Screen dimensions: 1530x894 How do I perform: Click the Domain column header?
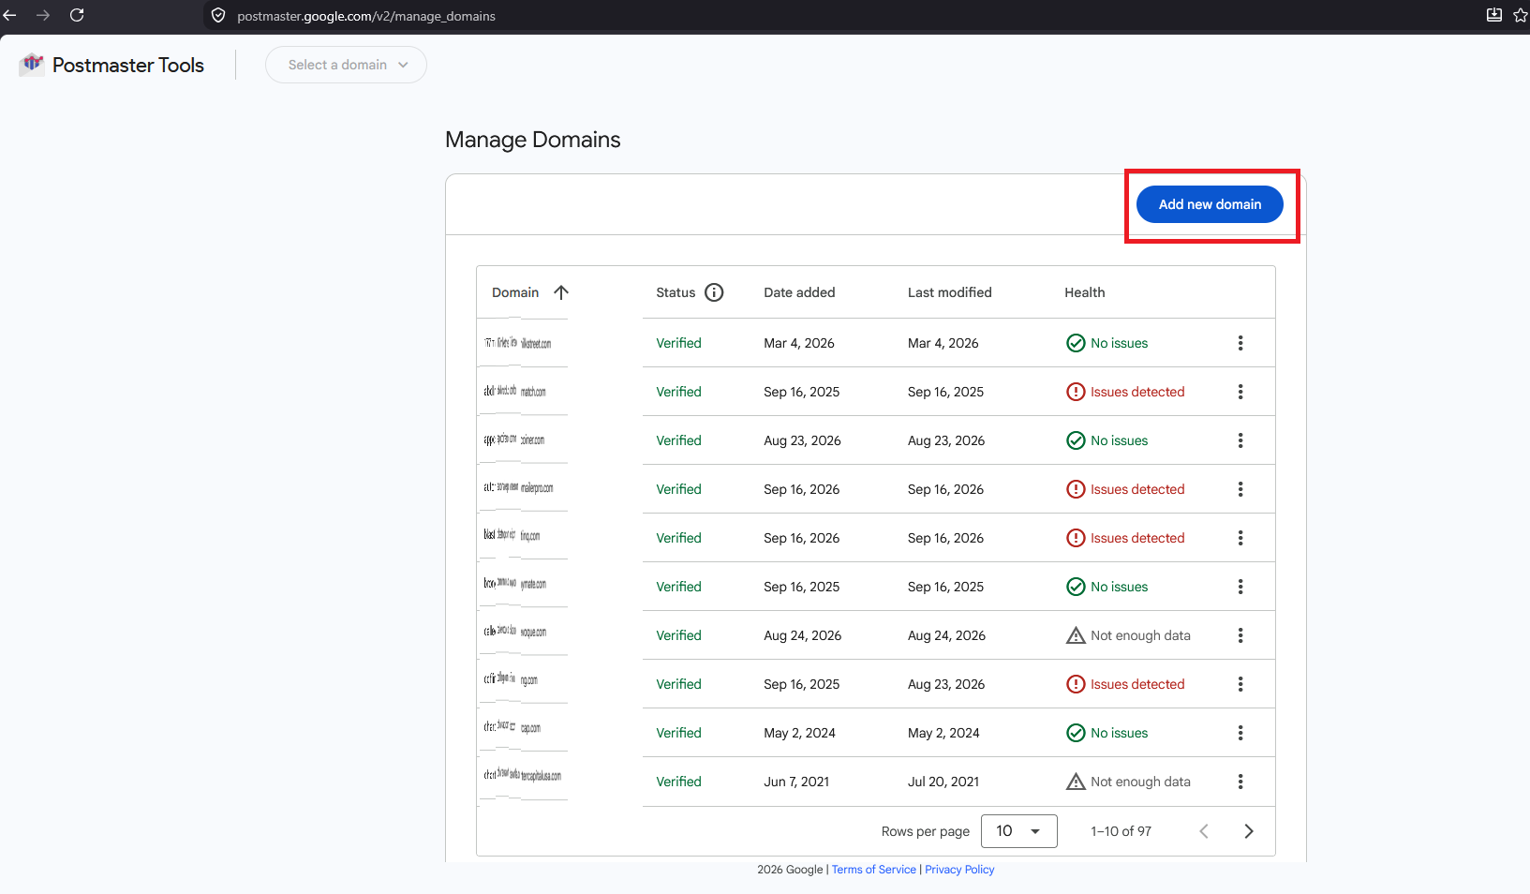pos(515,292)
